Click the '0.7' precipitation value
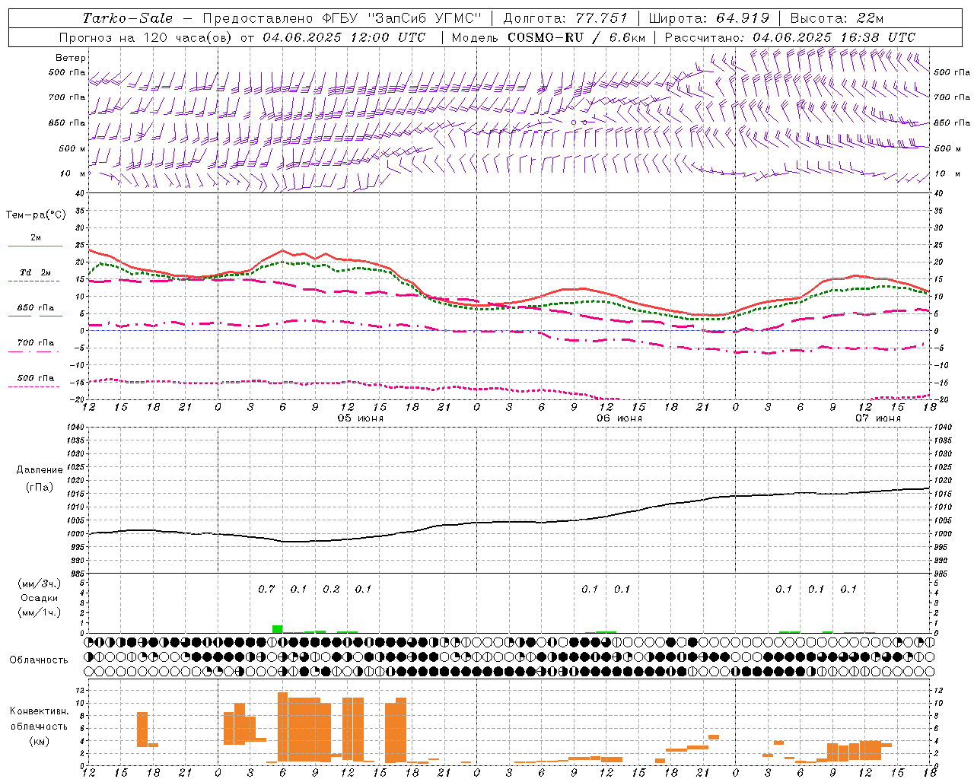Viewport: 974px width, 779px height. click(266, 590)
